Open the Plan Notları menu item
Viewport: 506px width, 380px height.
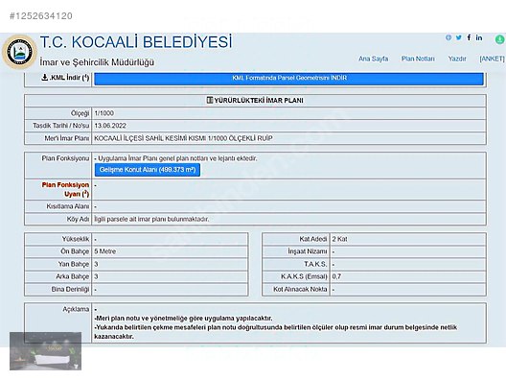point(418,59)
